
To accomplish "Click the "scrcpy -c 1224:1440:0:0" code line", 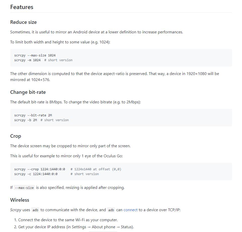I will pos(36,174).
